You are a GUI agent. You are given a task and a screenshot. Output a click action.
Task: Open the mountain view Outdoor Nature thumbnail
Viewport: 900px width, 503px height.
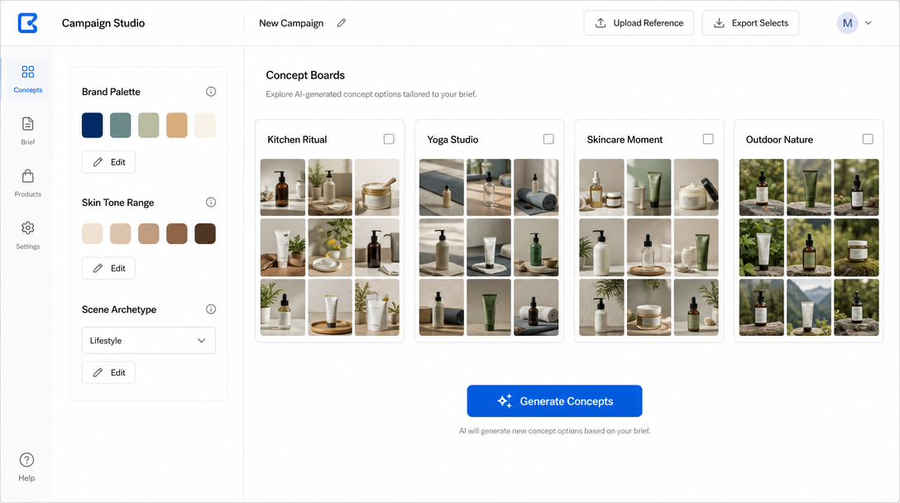tap(809, 307)
